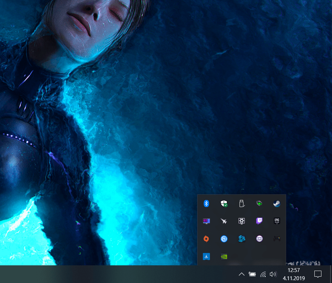The width and height of the screenshot is (332, 283).
Task: Click the blue lightning bolt tray icon
Action: (206, 257)
